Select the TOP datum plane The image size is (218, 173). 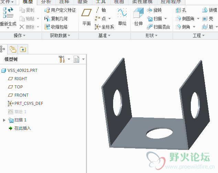15,87
